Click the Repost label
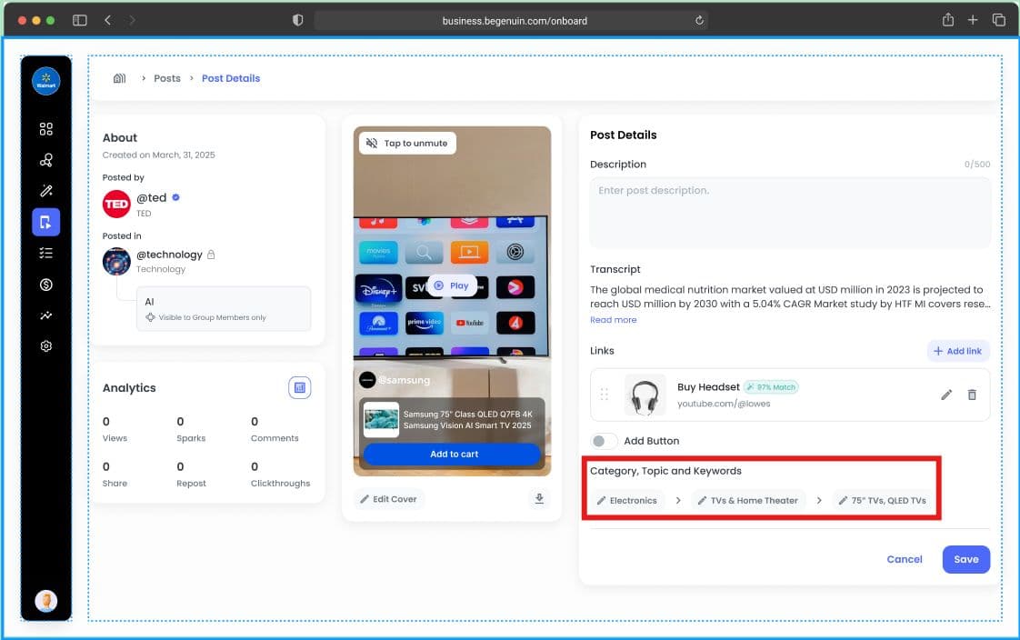This screenshot has width=1020, height=640. click(x=191, y=484)
